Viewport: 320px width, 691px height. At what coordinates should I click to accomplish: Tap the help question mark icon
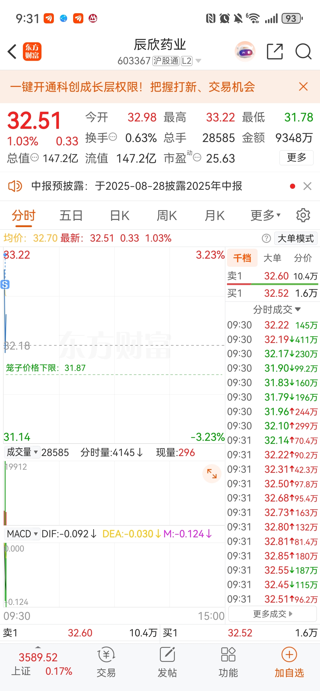[266, 238]
